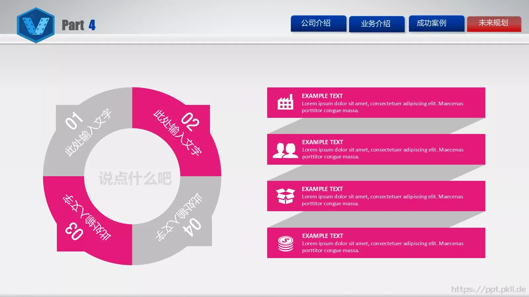Click Lorem ipsum paragraph in first pink banner

383,107
